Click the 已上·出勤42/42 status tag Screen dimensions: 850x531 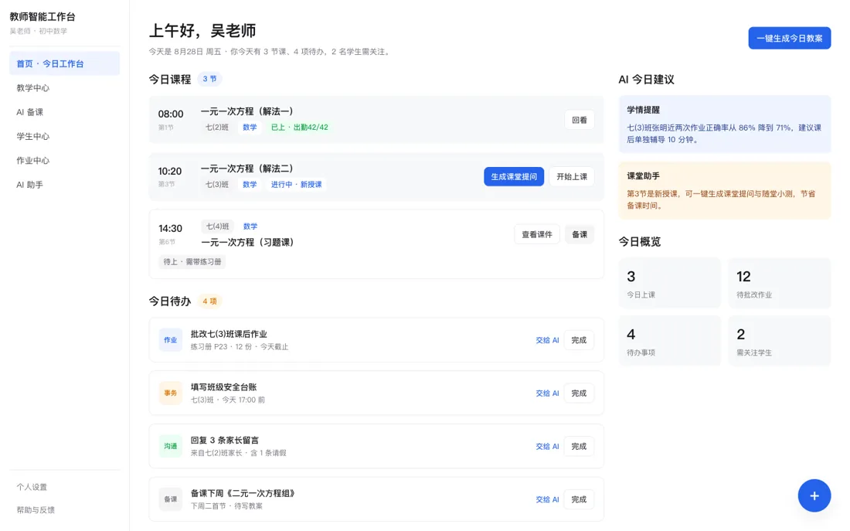point(299,128)
